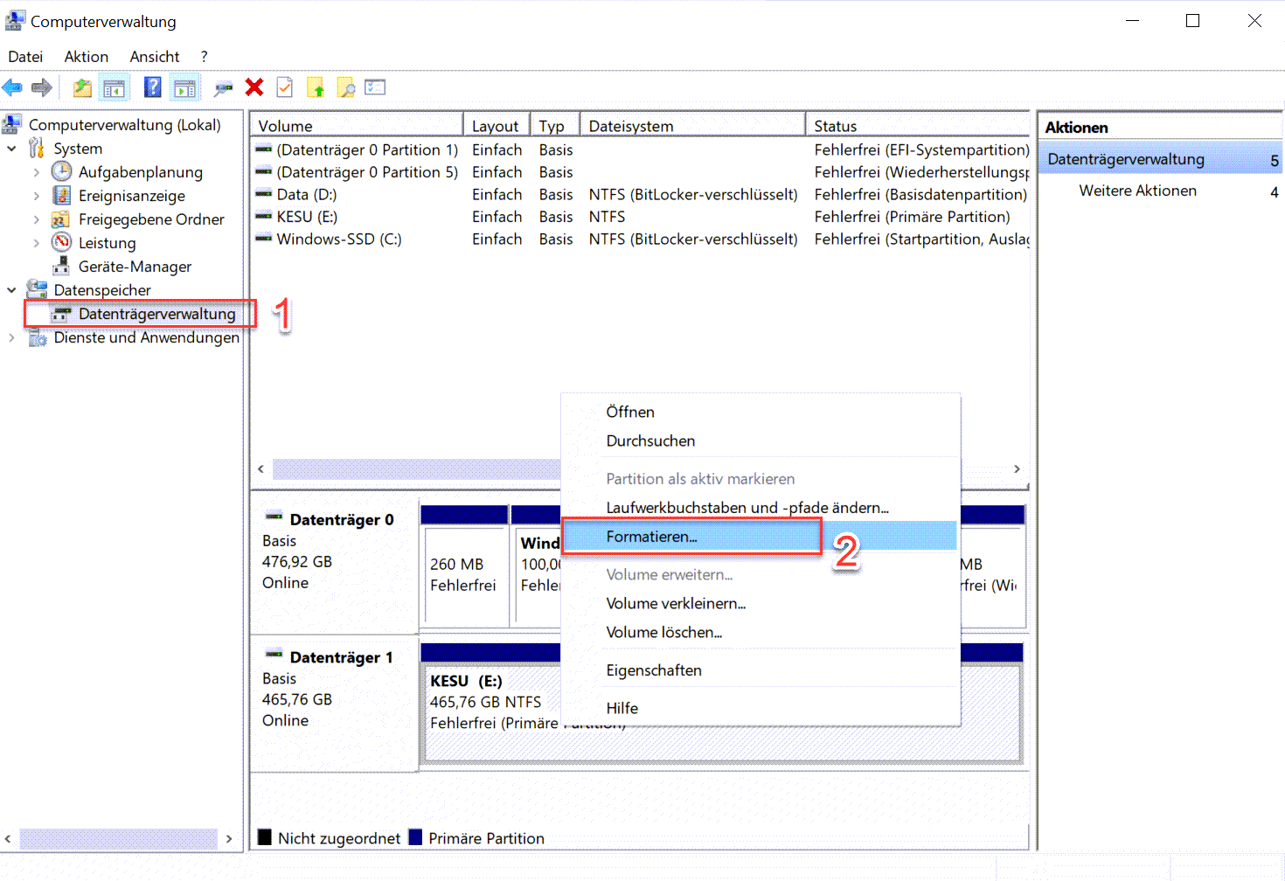Image resolution: width=1285 pixels, height=881 pixels.
Task: Click the Leistung gauge icon
Action: [61, 242]
